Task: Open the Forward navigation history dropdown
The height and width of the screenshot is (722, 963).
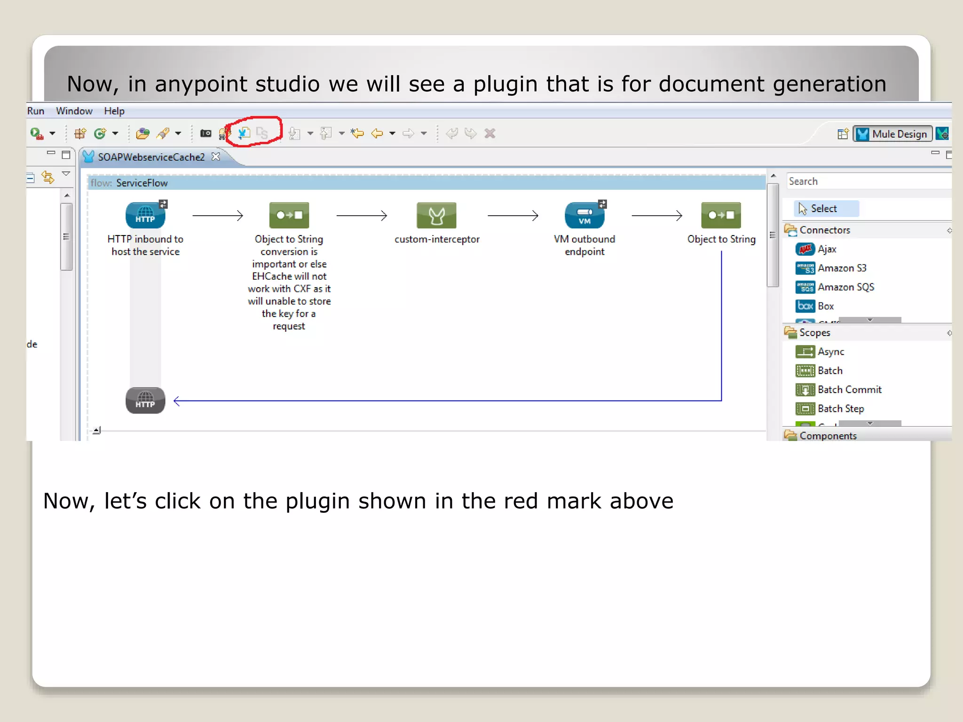Action: [x=424, y=133]
